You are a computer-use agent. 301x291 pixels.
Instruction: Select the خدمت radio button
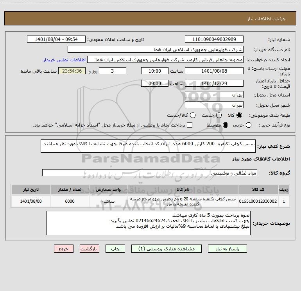[219, 115]
